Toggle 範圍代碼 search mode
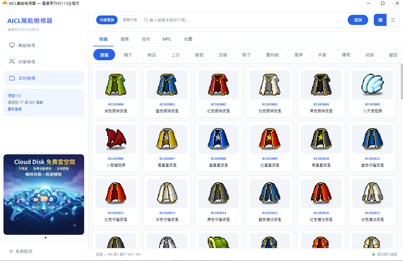403x261 pixels. click(x=130, y=20)
